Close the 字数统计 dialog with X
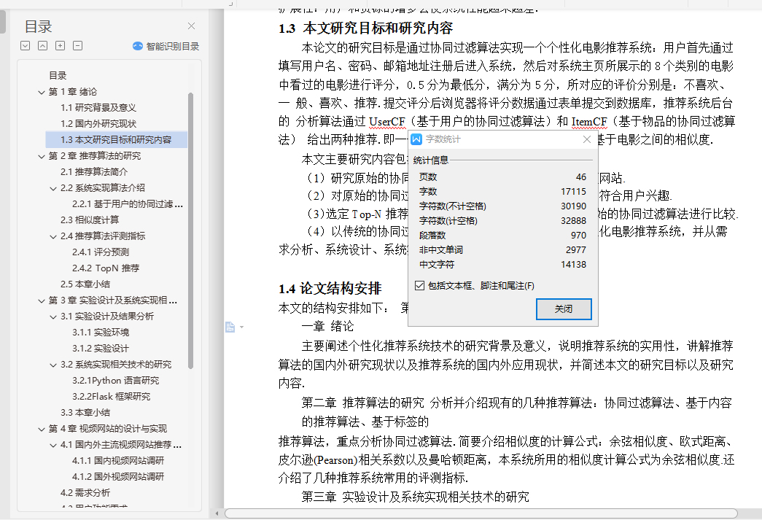The image size is (762, 520). click(586, 139)
